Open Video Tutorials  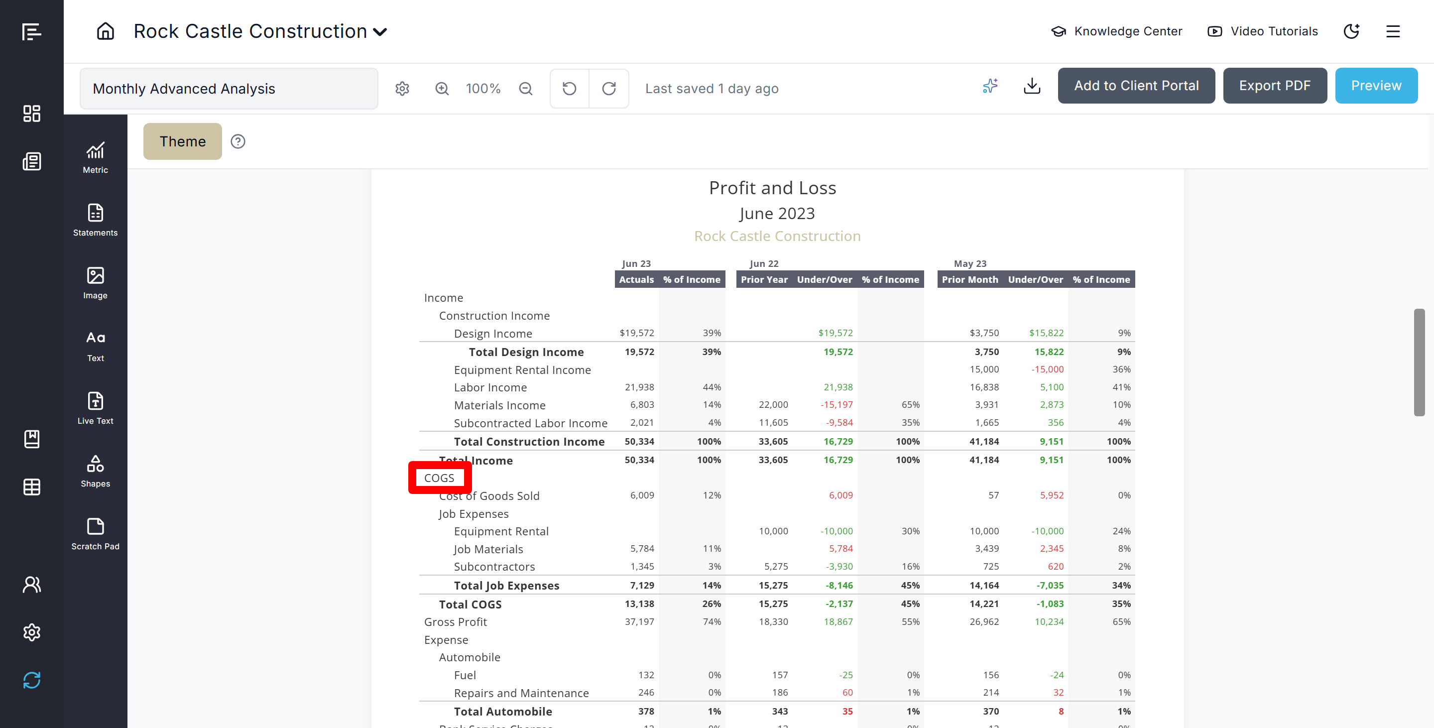[1263, 31]
